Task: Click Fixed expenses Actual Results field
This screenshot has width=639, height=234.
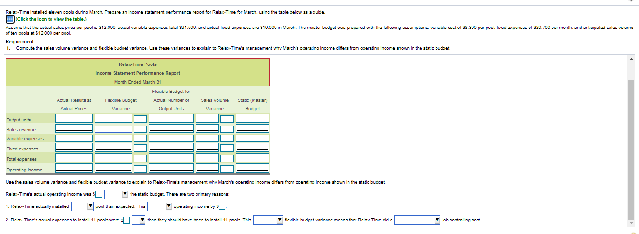Action: click(x=74, y=148)
